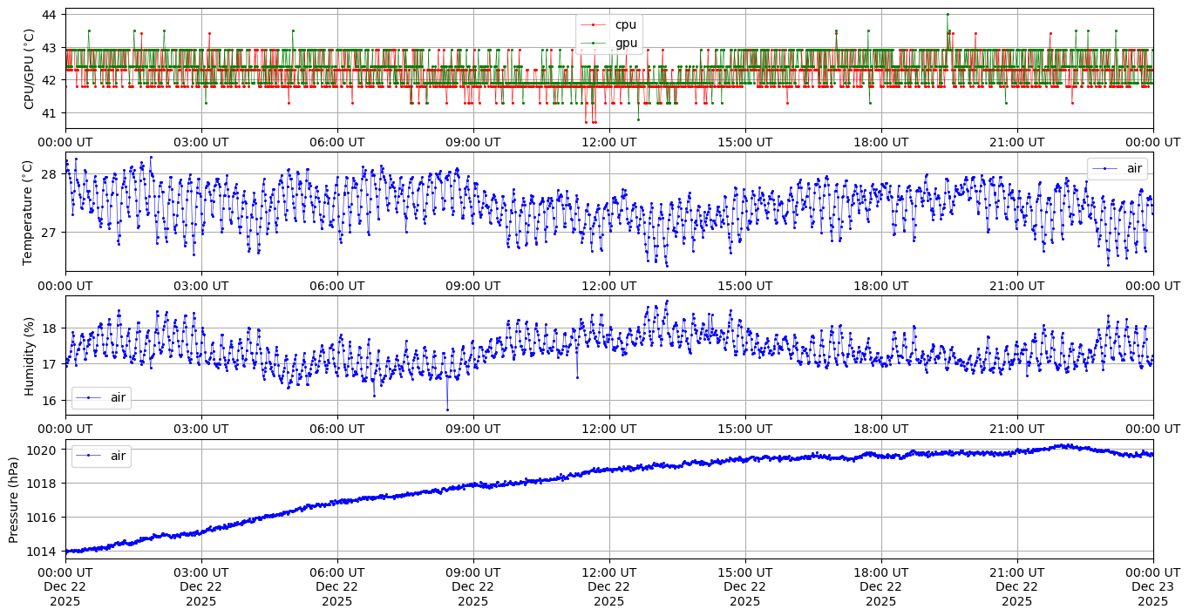
Task: Click the Pressure (hPa) y-axis label
Action: 13,499
